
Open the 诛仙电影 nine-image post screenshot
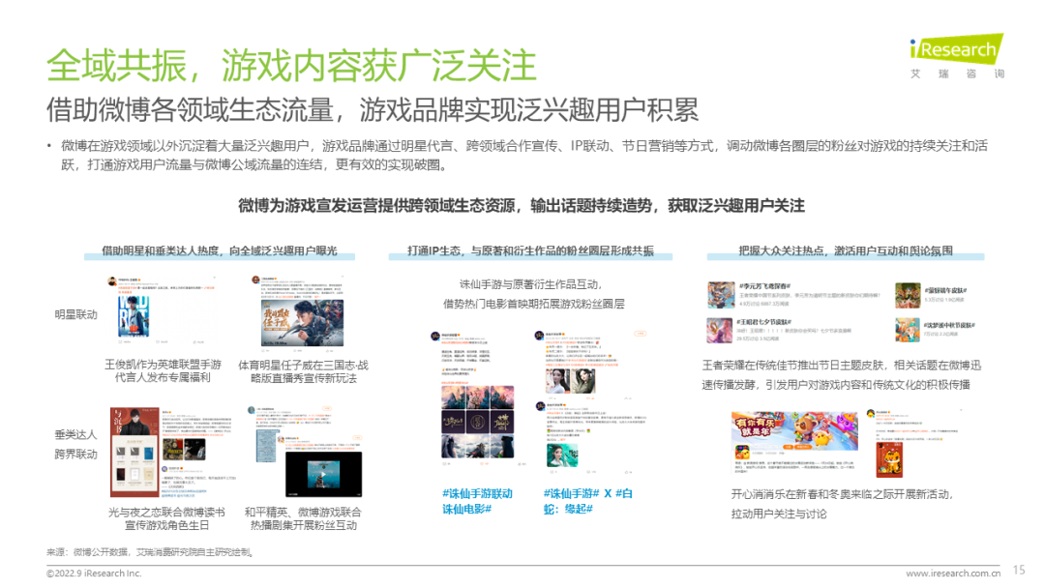pos(478,397)
